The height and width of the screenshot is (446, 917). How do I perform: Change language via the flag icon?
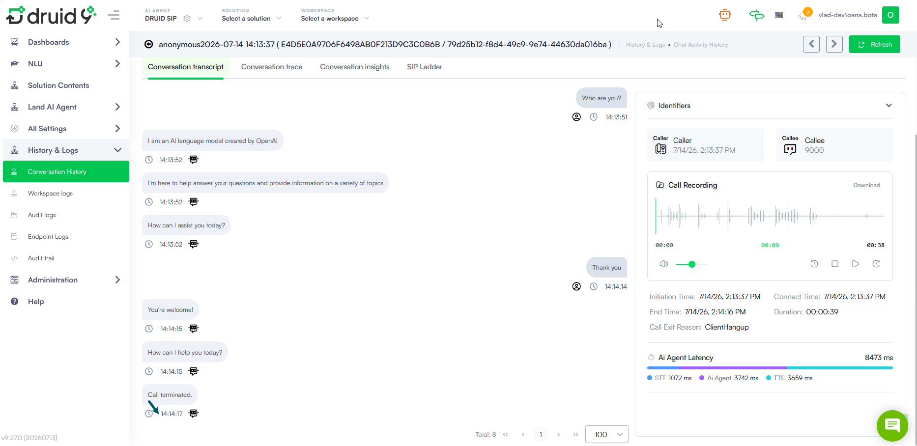tap(779, 15)
